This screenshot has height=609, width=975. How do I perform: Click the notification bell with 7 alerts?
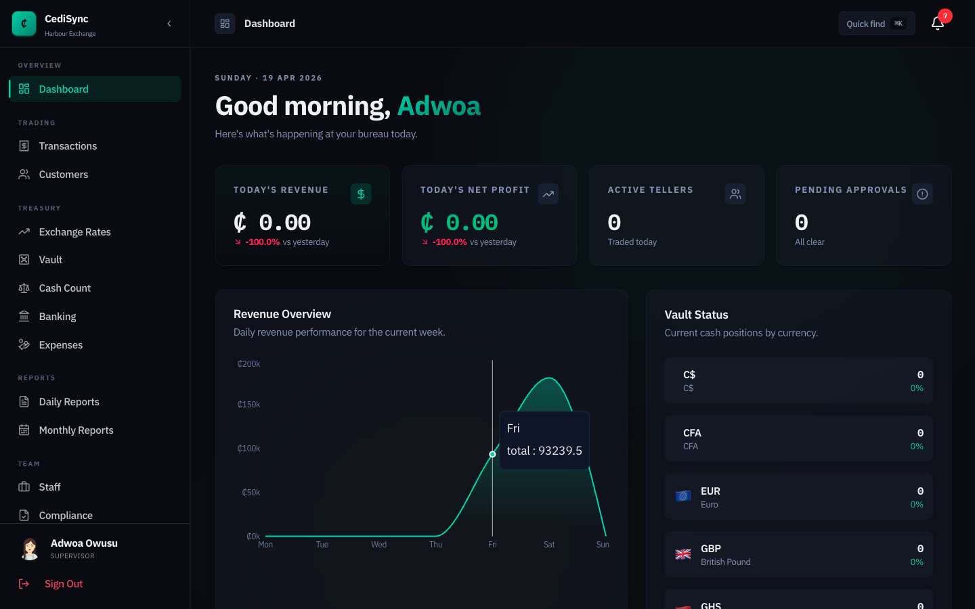[x=937, y=23]
